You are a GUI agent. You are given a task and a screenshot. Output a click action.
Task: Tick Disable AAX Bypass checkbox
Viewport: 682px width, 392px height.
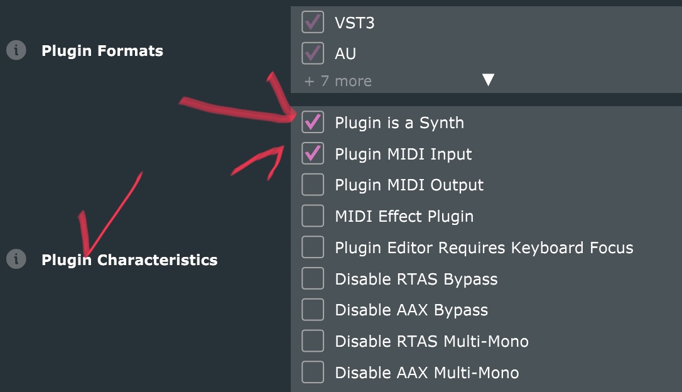[x=313, y=310]
